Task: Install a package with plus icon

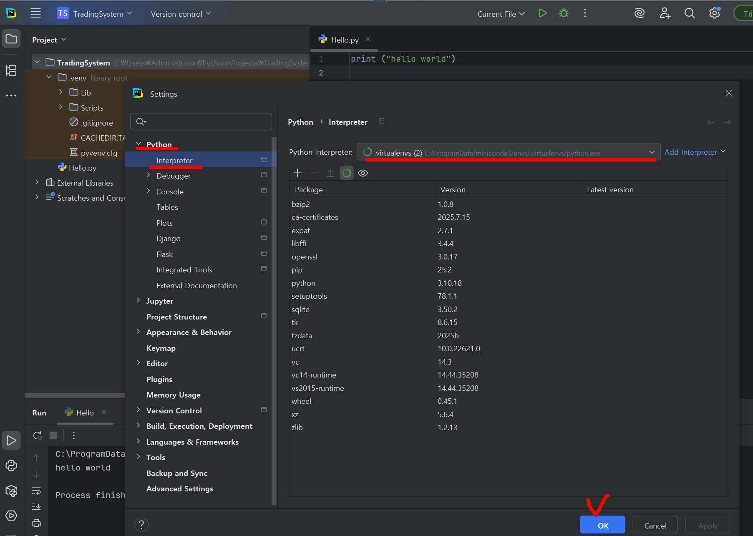Action: 297,173
